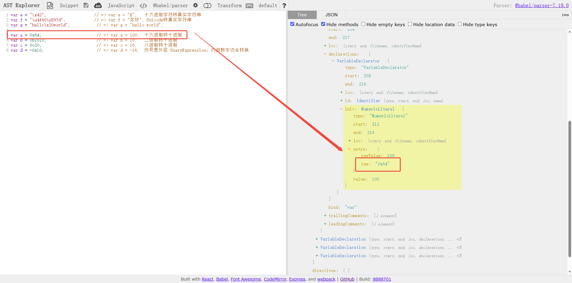Viewport: 572px width, 283px height.
Task: Click the parser code brackets icon
Action: coord(143,5)
